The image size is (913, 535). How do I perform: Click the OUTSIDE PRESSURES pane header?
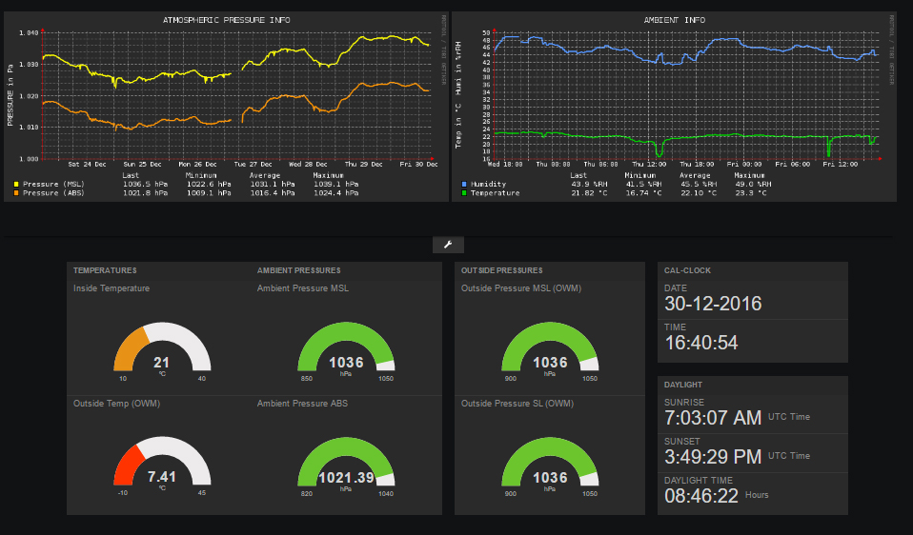coord(502,271)
